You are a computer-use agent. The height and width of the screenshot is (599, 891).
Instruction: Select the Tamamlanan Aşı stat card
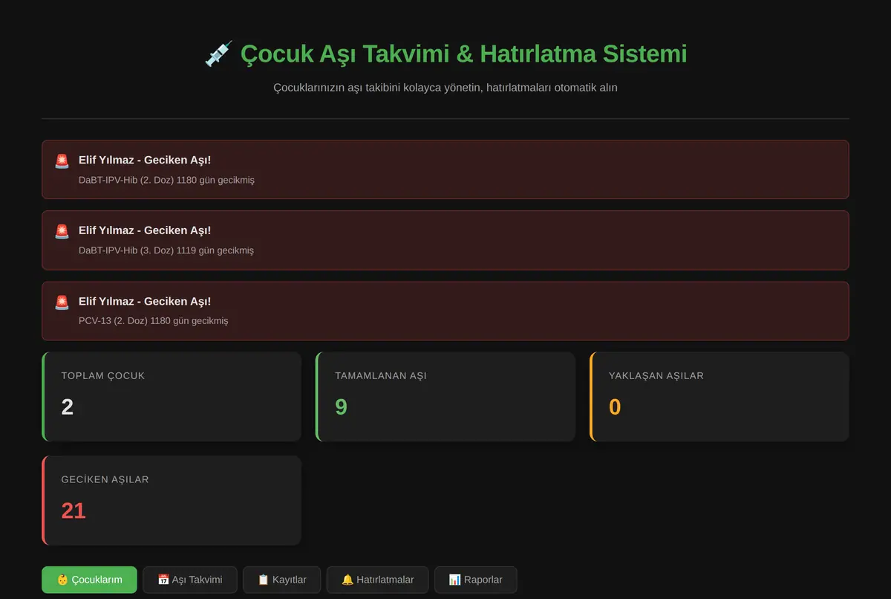(x=446, y=397)
